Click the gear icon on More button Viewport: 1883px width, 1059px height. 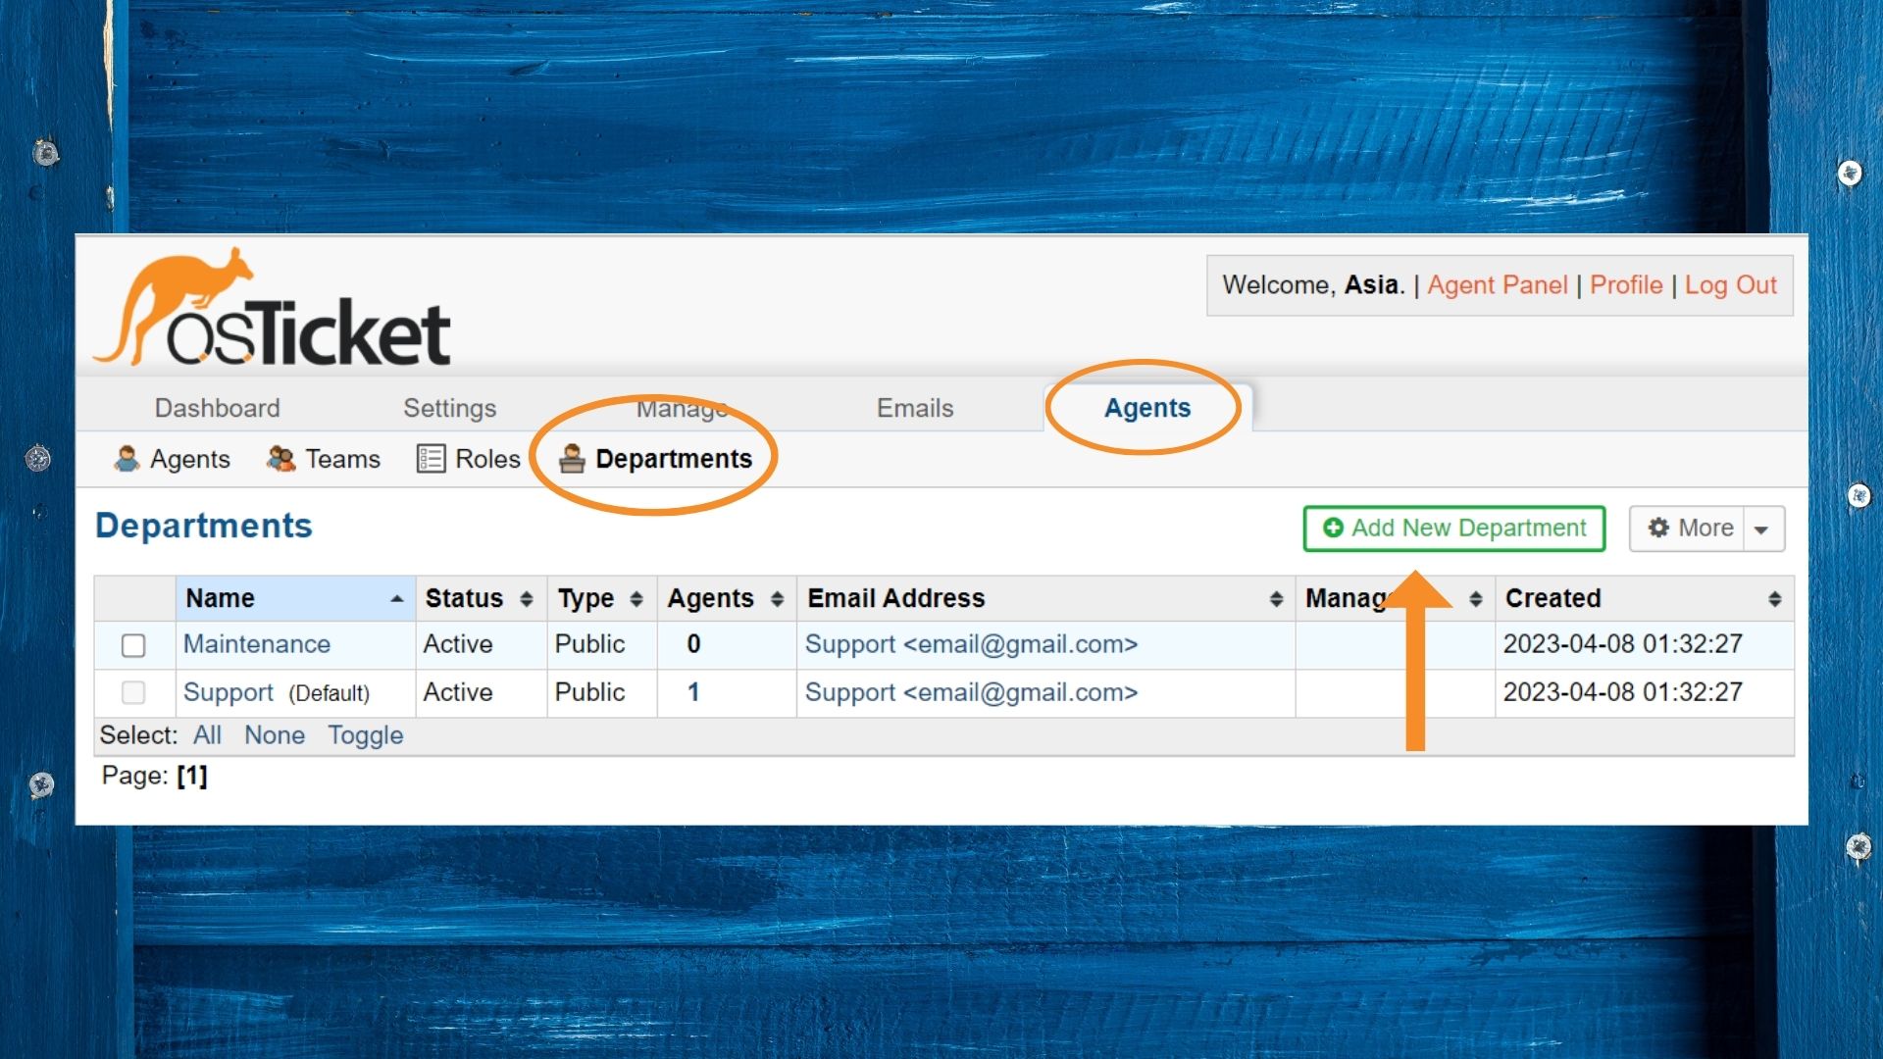[x=1658, y=529]
